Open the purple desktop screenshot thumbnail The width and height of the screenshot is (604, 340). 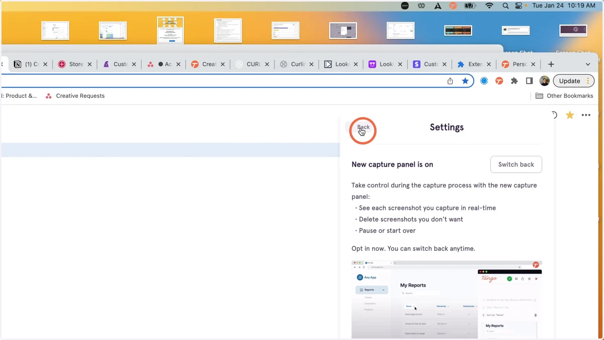click(x=573, y=30)
